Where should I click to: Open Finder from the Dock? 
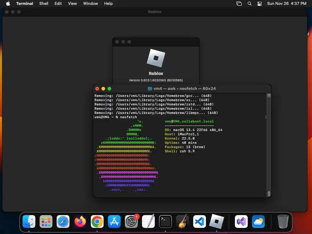[29, 222]
